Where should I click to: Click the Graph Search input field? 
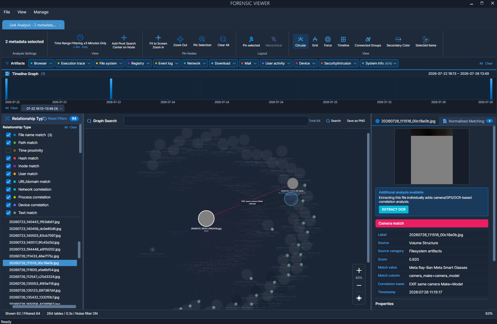click(x=216, y=121)
